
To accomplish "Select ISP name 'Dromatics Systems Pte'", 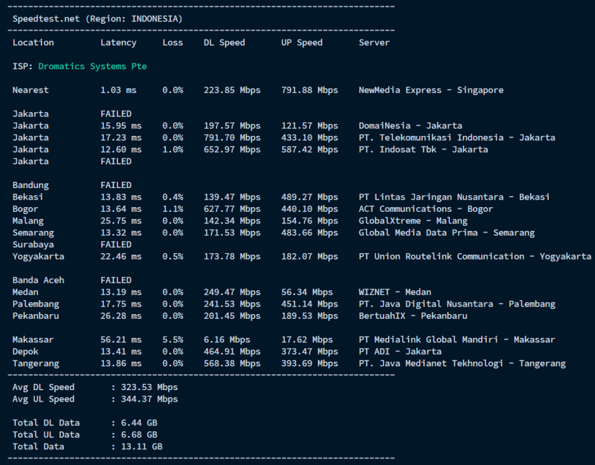I will [92, 66].
